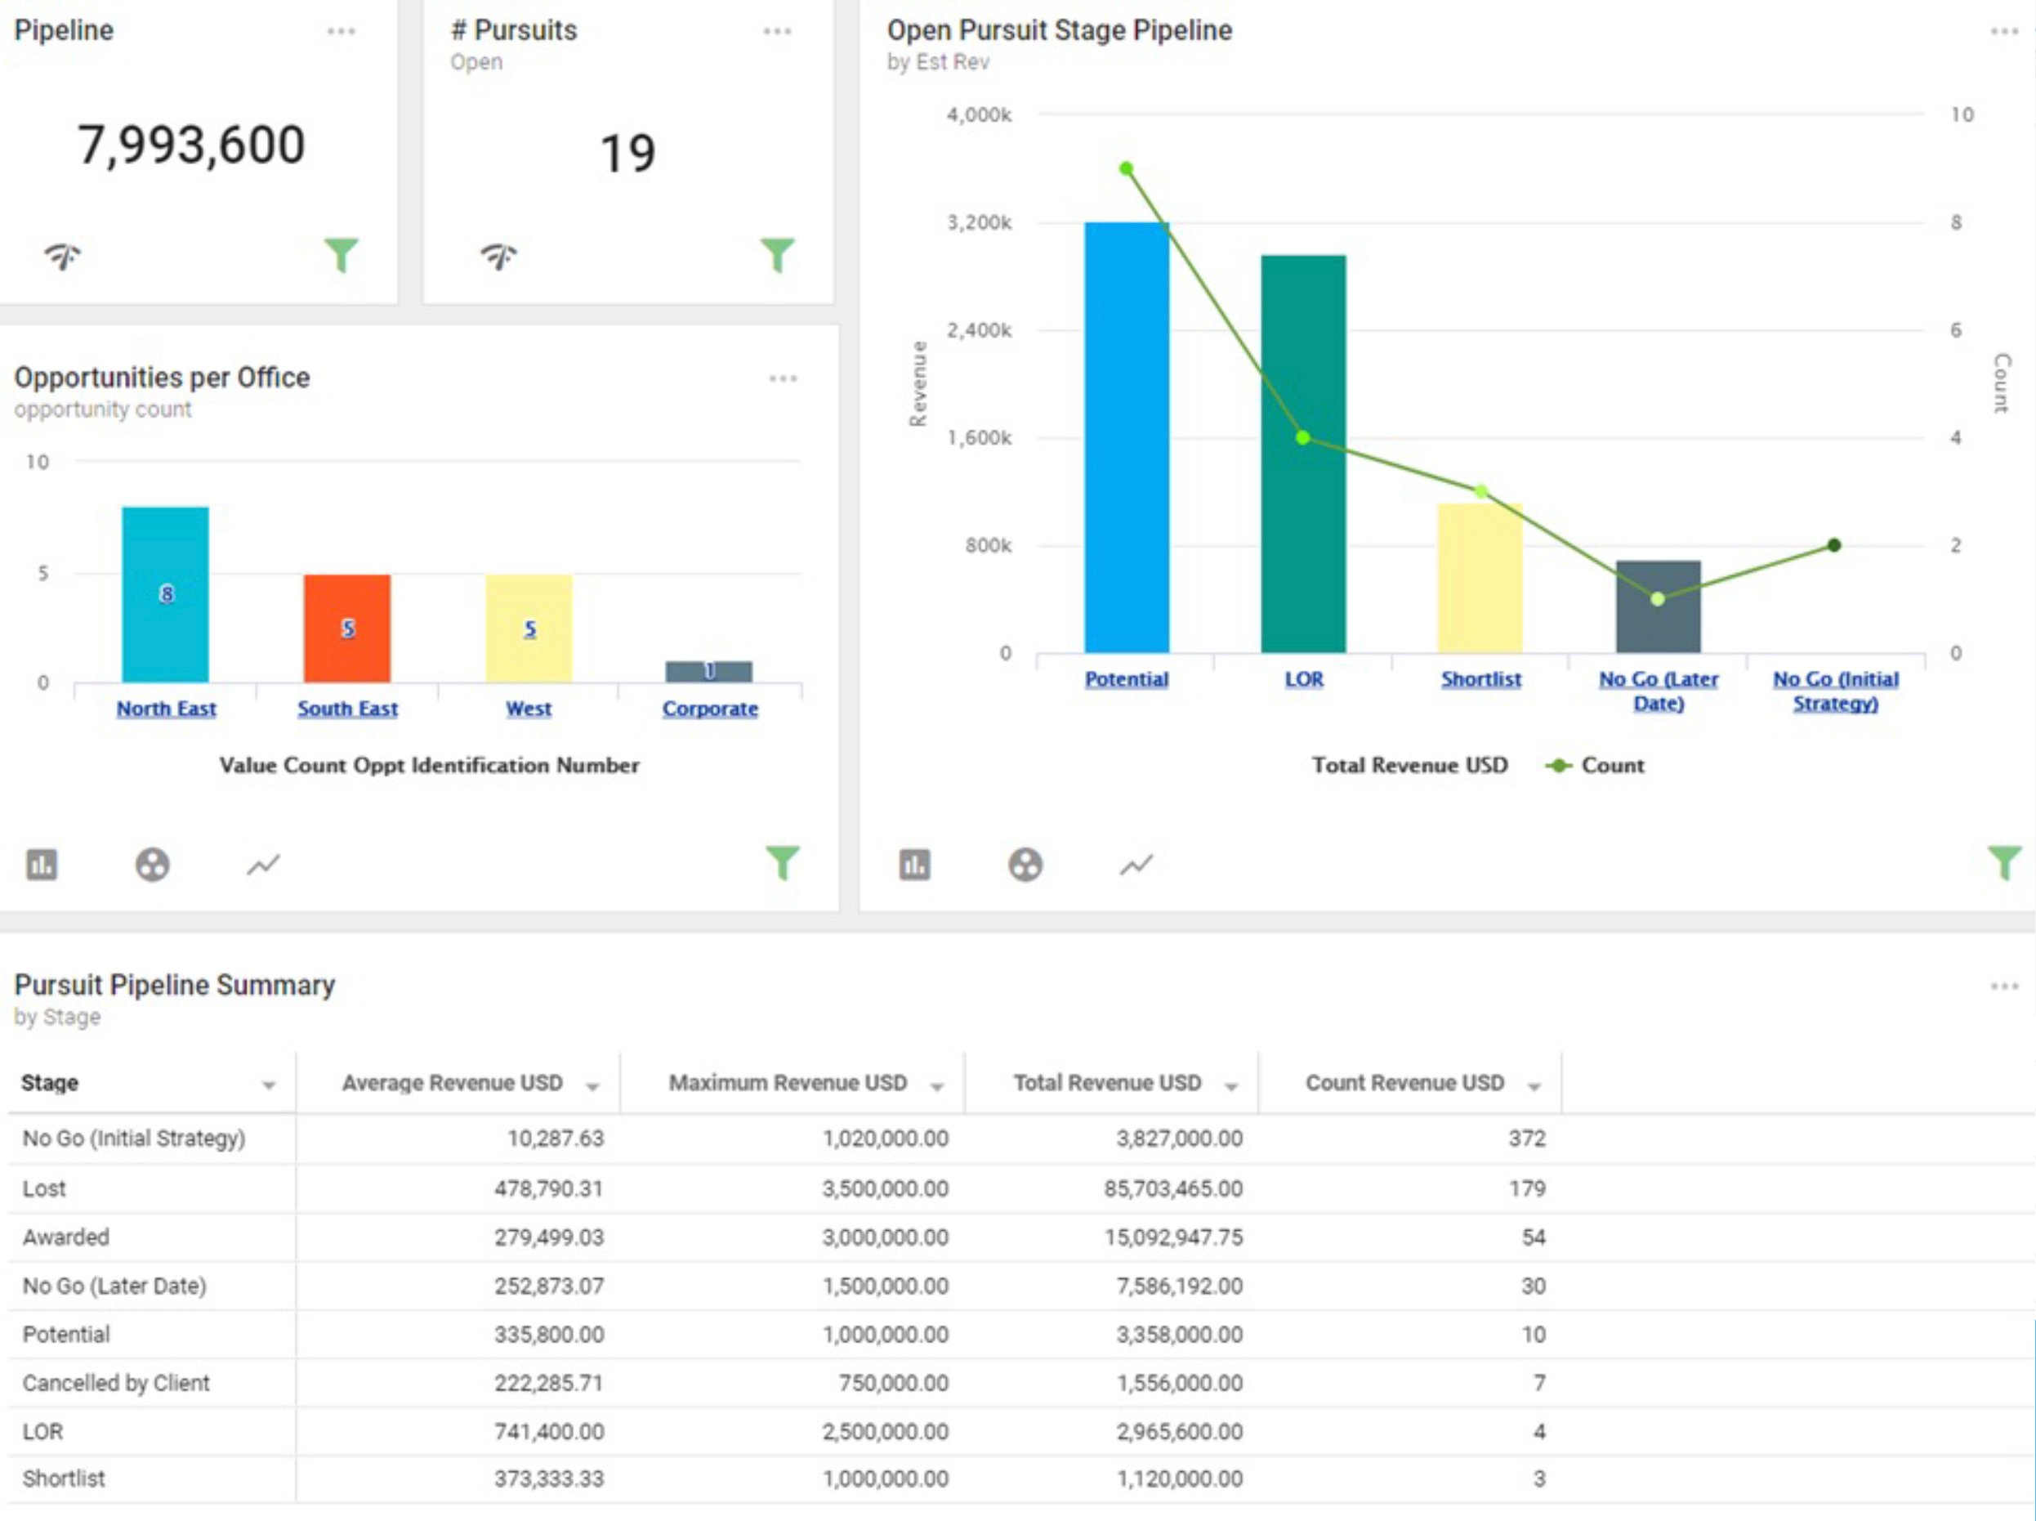The image size is (2036, 1521).
Task: Open Total Revenue USD column dropdown
Action: tap(1230, 1086)
